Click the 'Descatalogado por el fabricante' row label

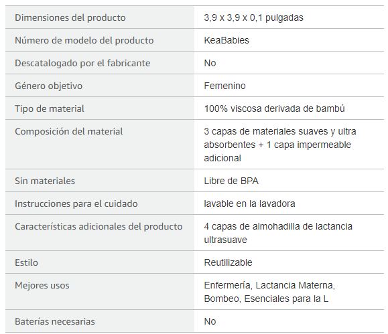coord(82,63)
